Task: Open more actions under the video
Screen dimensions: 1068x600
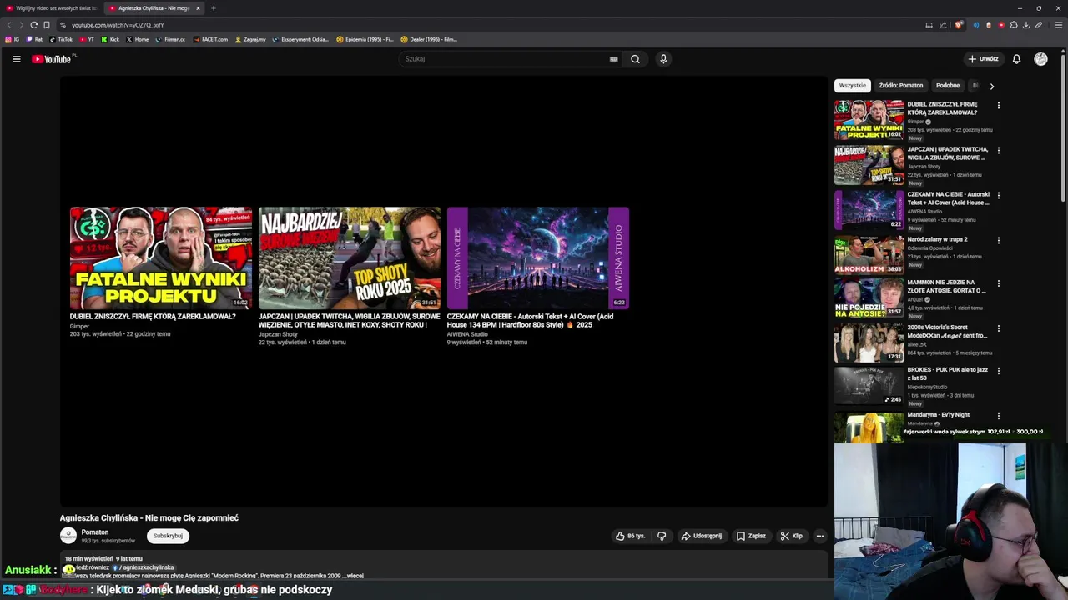Action: [820, 536]
